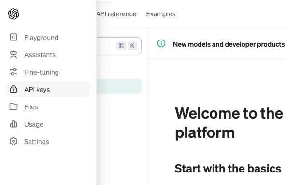Image resolution: width=286 pixels, height=185 pixels.
Task: Click the Usage bar chart icon
Action: pos(14,124)
